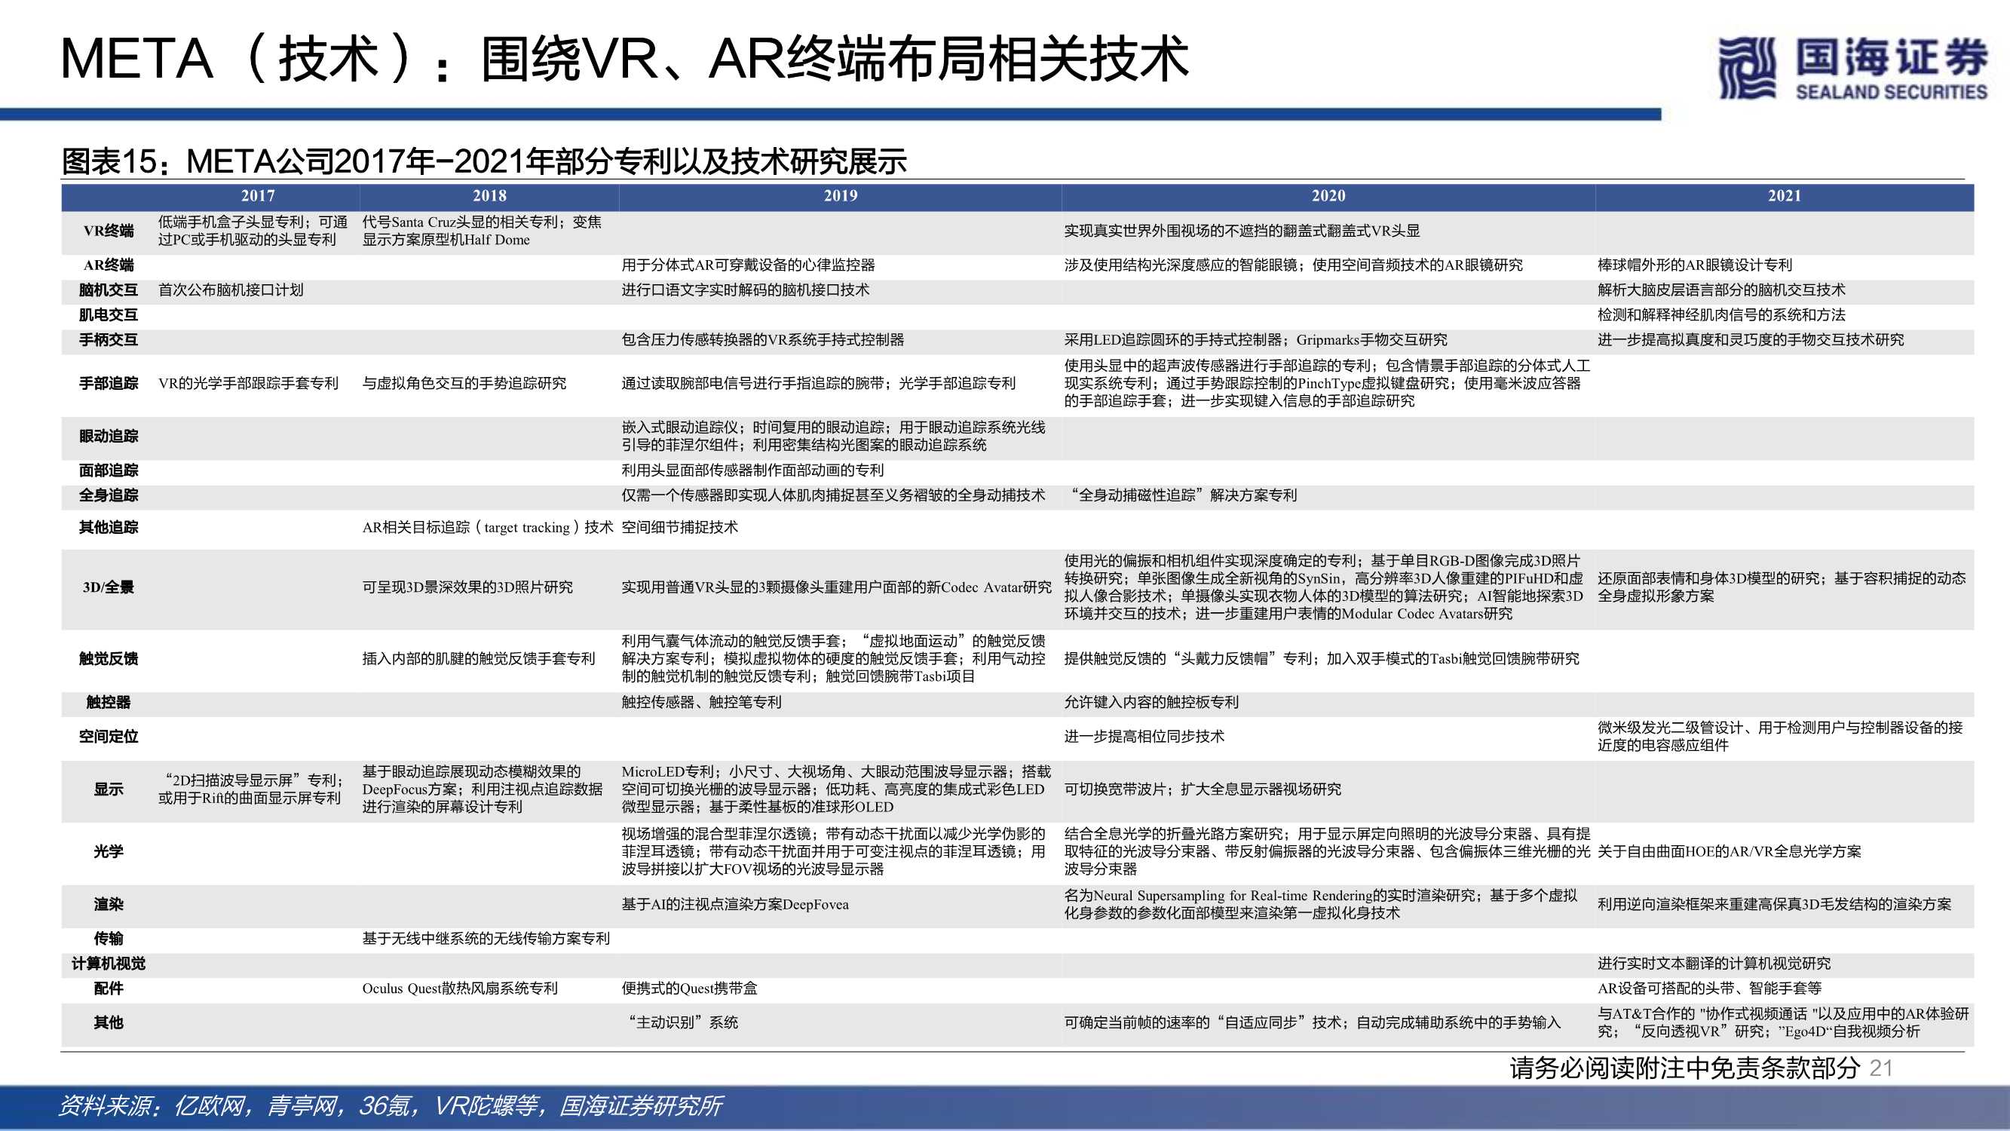2010x1131 pixels.
Task: Select the 配件 row label
Action: point(109,989)
